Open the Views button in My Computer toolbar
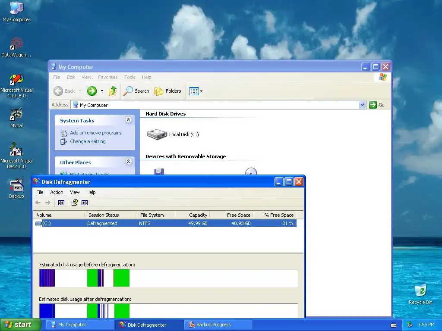 pos(196,91)
